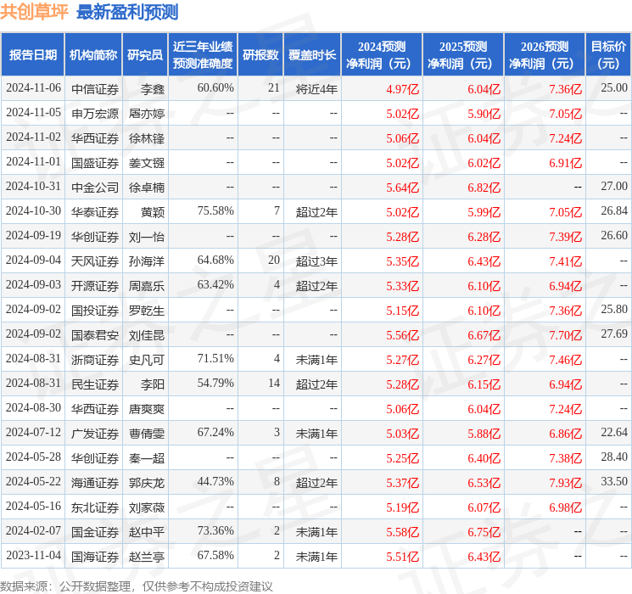Viewport: 632px width, 594px height.
Task: Click 申万宏源 institution cell
Action: click(x=95, y=114)
